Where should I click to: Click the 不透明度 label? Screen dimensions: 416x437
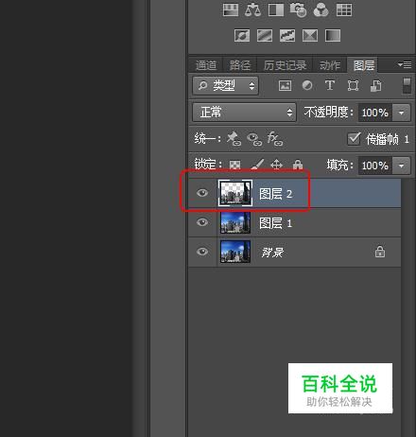328,113
